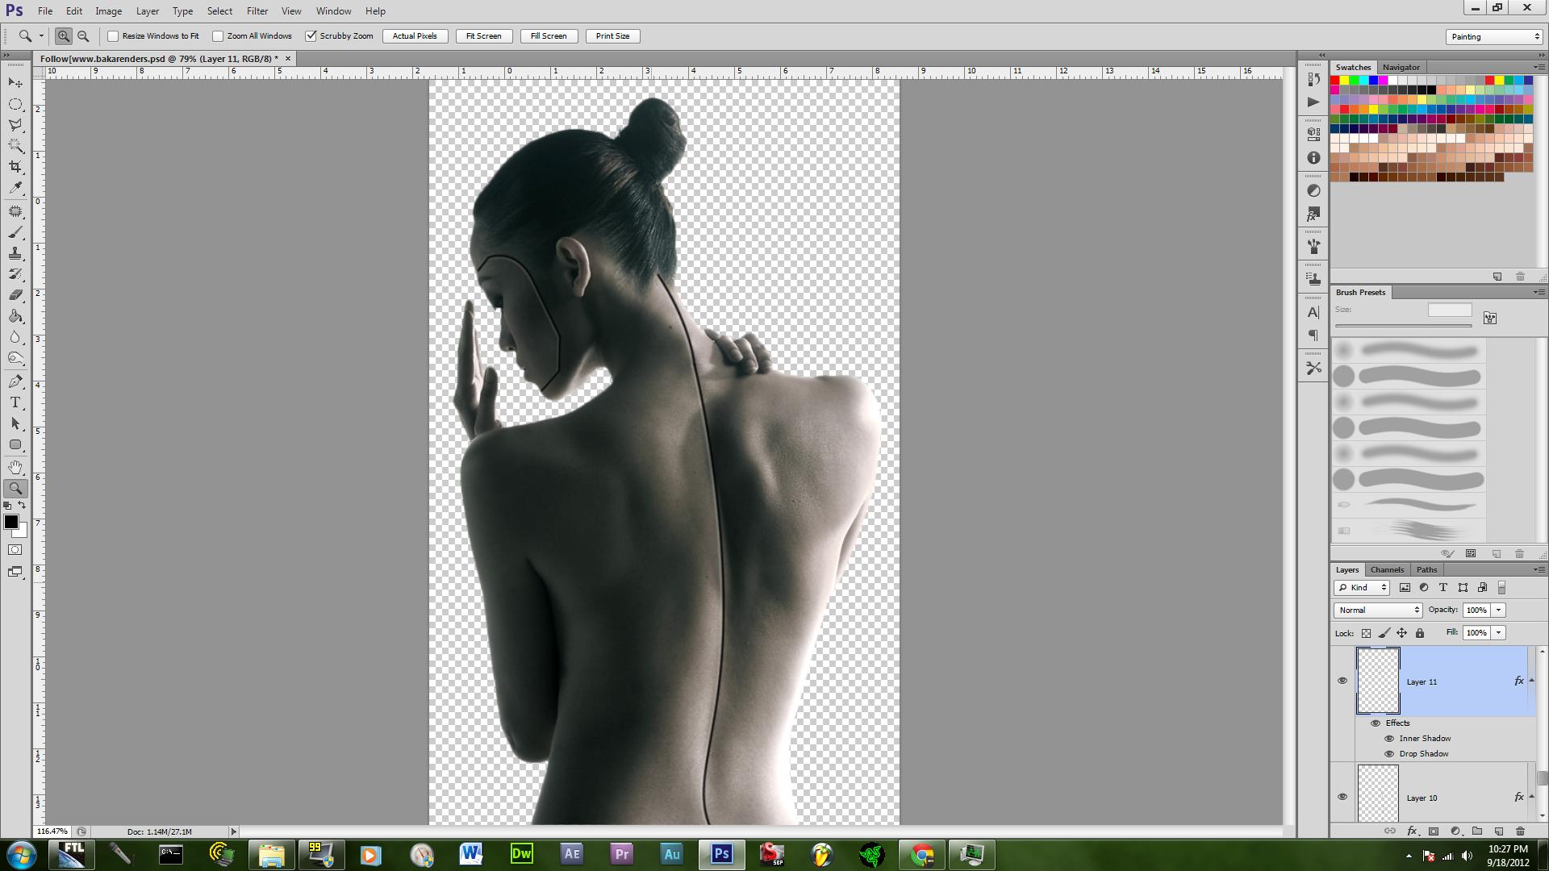Select the Brush tool in toolbox

pos(15,232)
